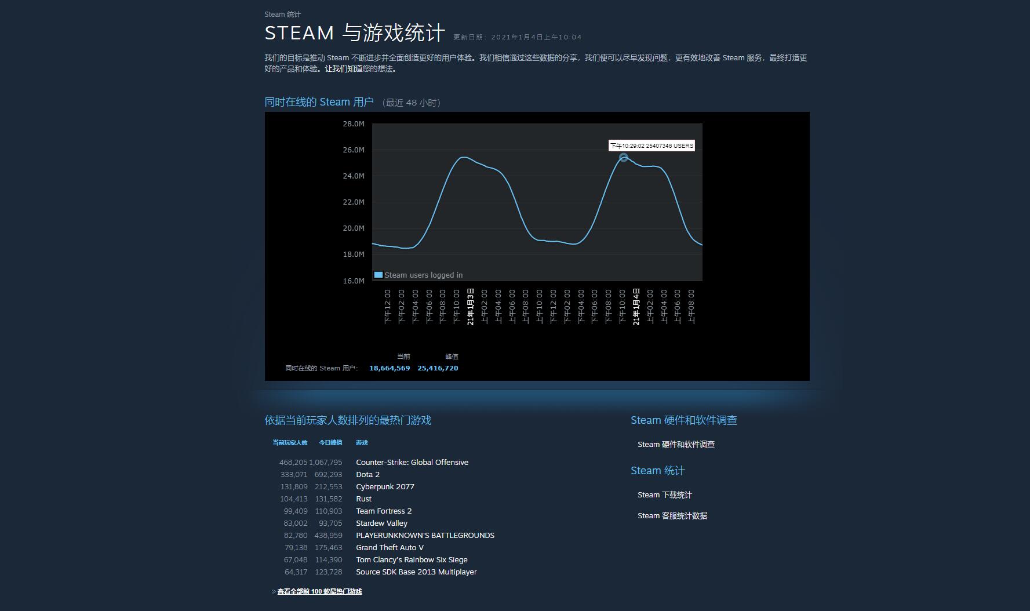This screenshot has width=1030, height=611.
Task: Click CS:GO's current player count '468,205'
Action: 293,462
